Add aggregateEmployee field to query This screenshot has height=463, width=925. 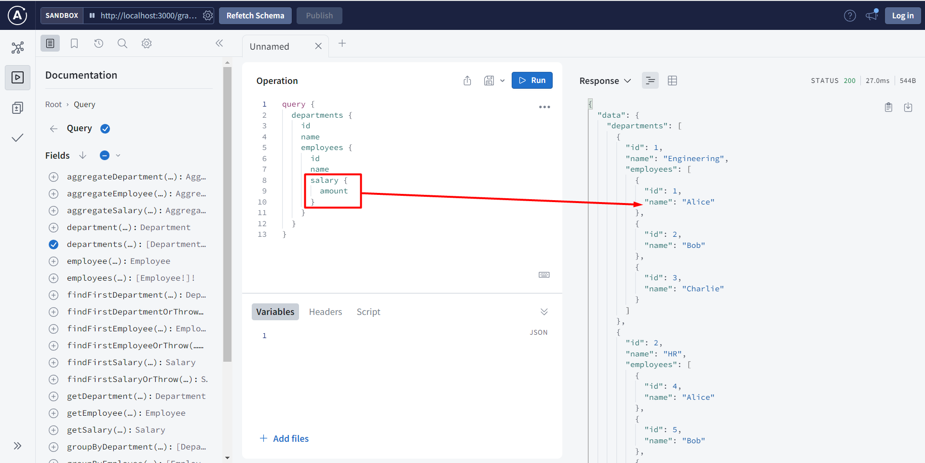54,194
